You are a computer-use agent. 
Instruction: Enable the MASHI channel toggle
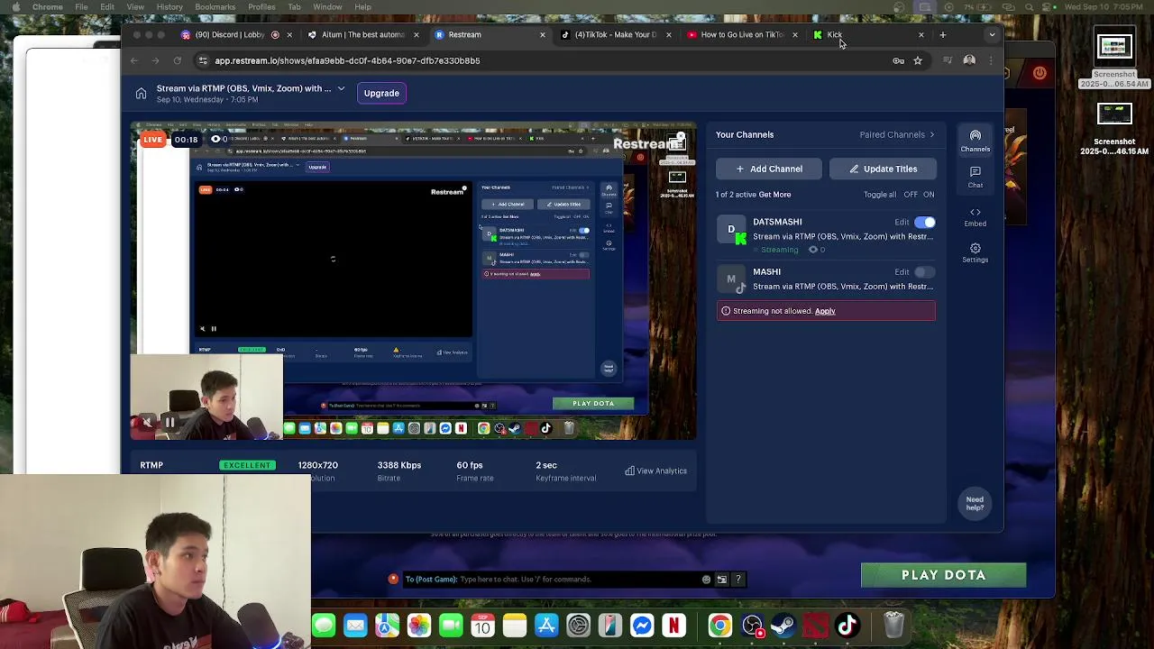(x=925, y=271)
